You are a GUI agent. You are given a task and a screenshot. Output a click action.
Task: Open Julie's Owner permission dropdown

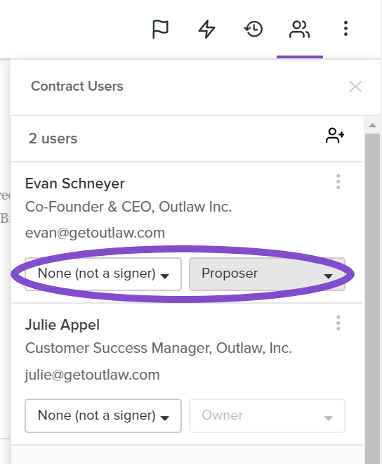coord(267,415)
